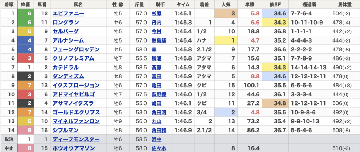Click the ディープモンスター link in the 取消 row

(x=76, y=139)
